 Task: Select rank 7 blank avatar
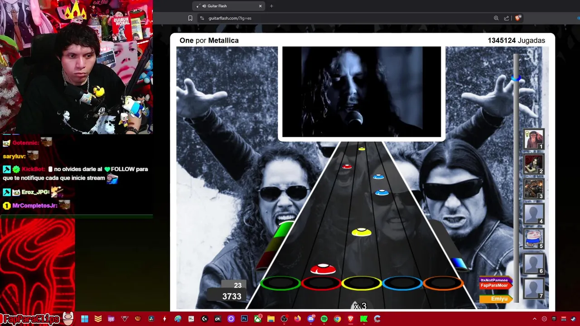(533, 289)
